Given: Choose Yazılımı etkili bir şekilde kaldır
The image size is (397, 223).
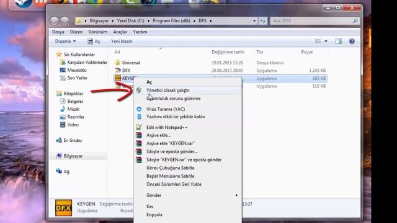Looking at the screenshot, I should pos(187,116).
